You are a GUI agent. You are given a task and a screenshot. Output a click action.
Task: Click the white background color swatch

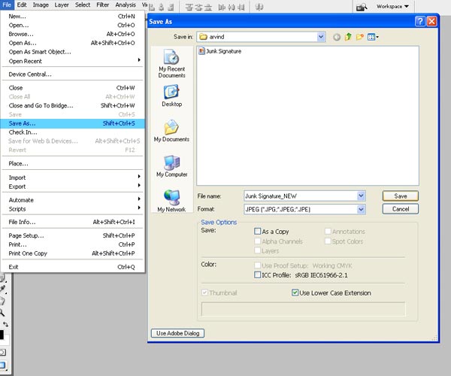click(x=7, y=341)
